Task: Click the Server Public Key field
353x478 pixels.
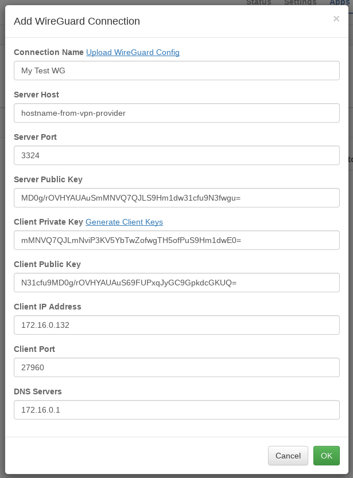Action: coord(177,198)
